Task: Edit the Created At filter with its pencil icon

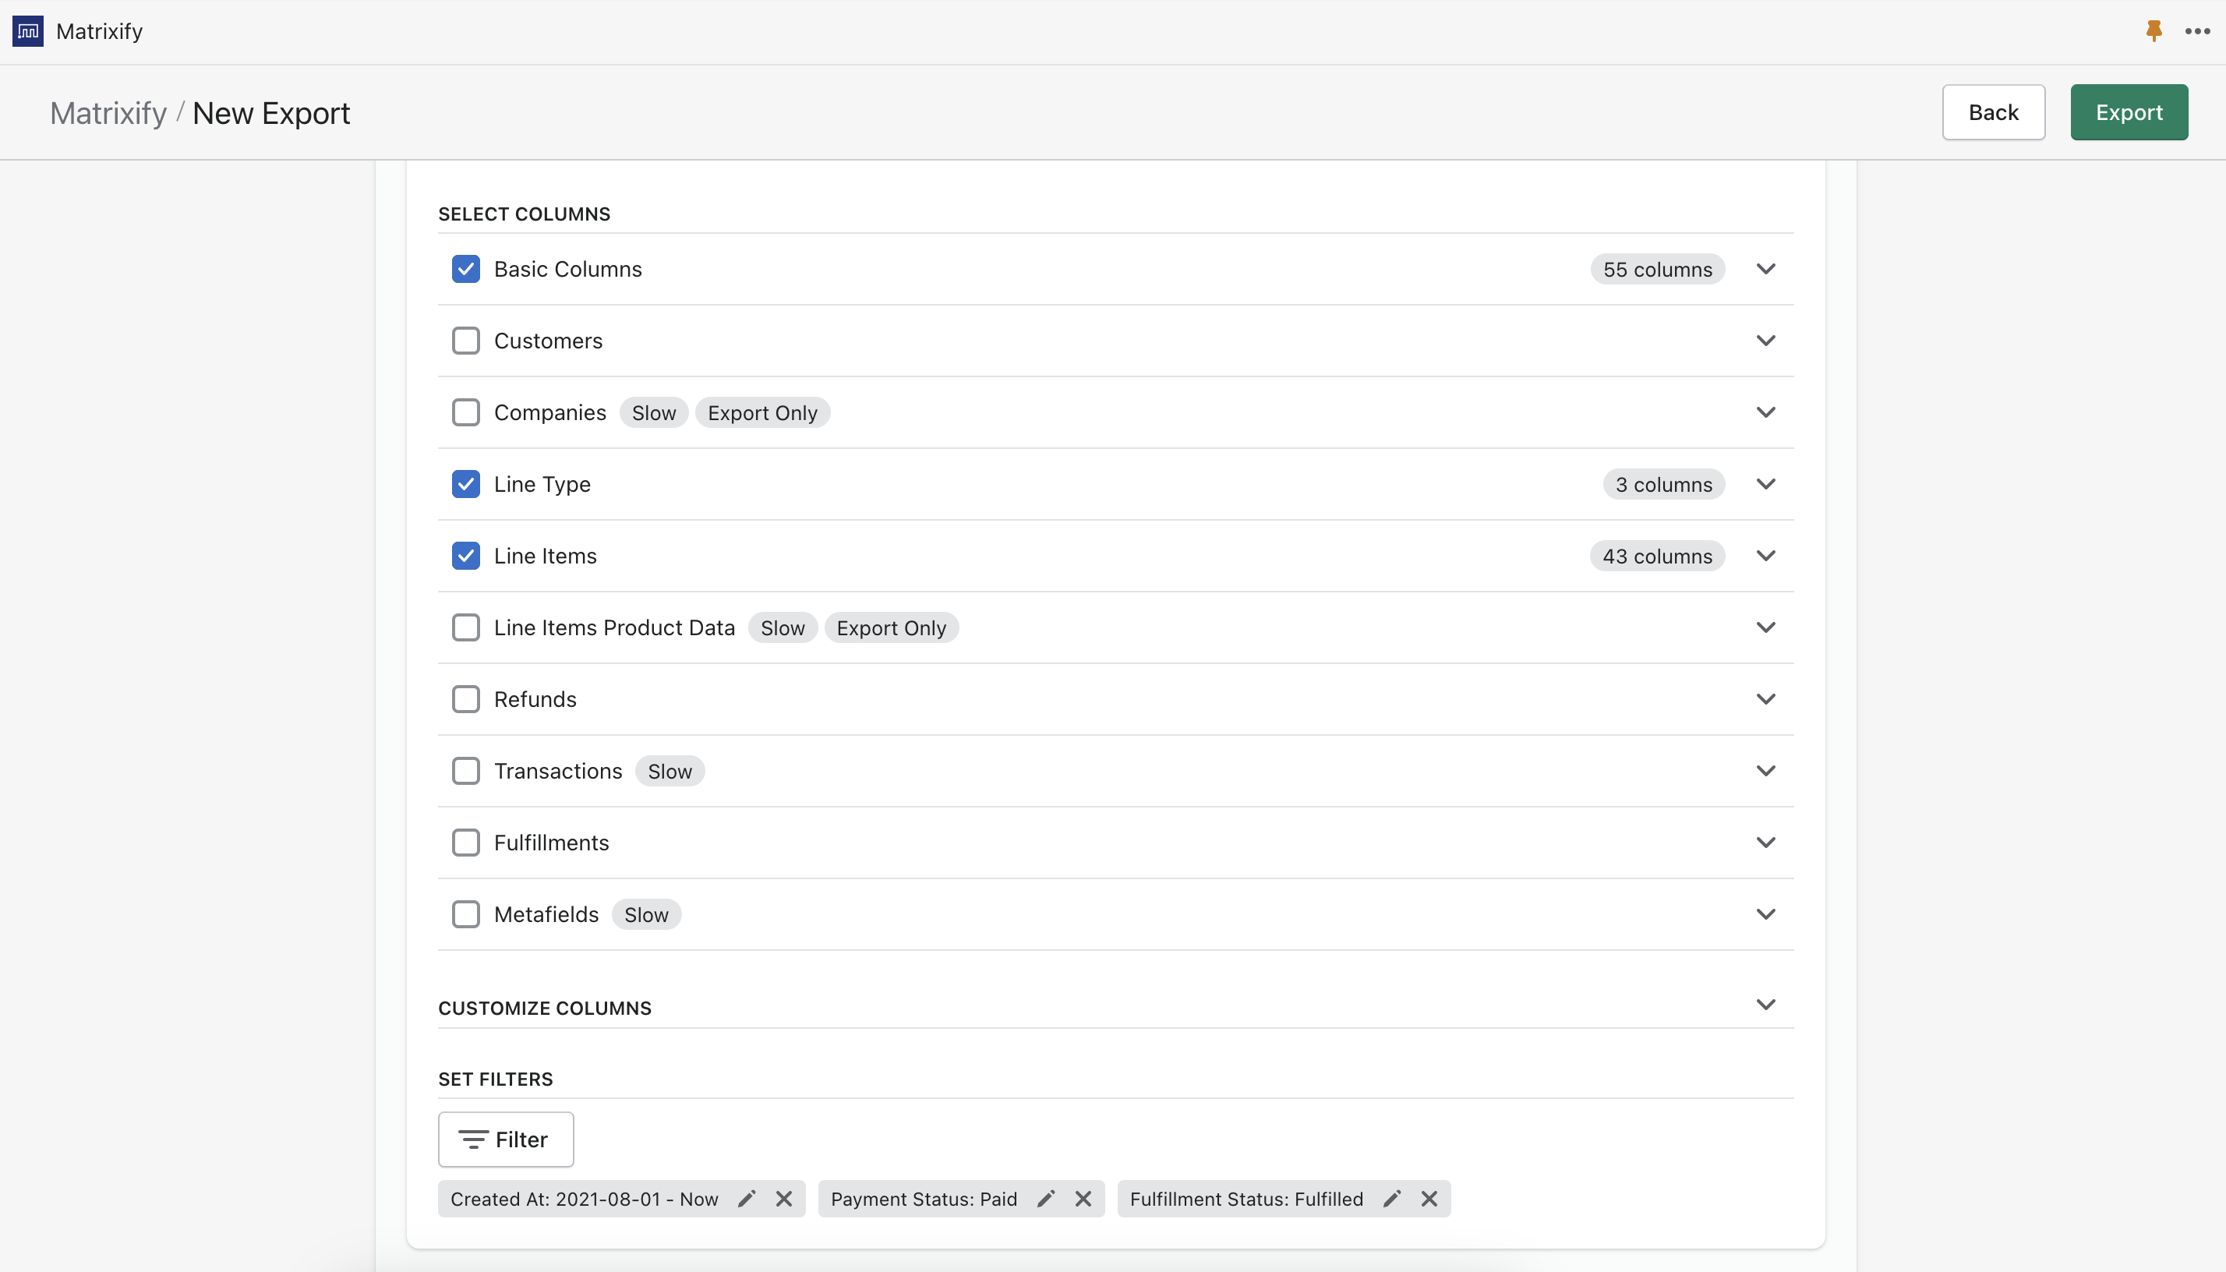Action: pos(747,1198)
